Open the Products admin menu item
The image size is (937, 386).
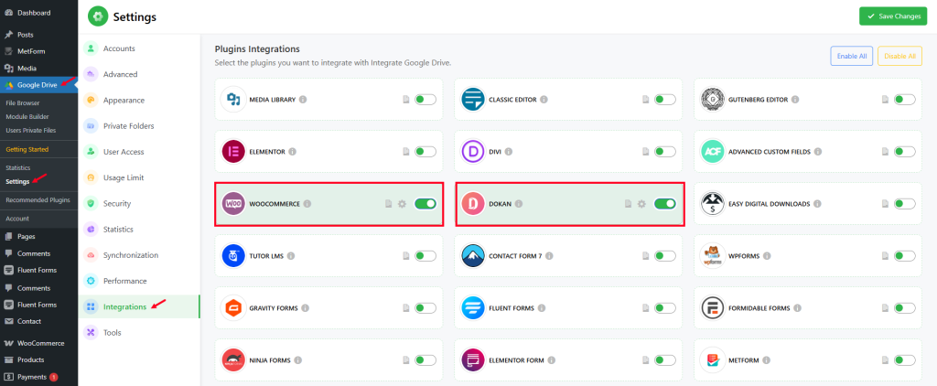[x=38, y=359]
